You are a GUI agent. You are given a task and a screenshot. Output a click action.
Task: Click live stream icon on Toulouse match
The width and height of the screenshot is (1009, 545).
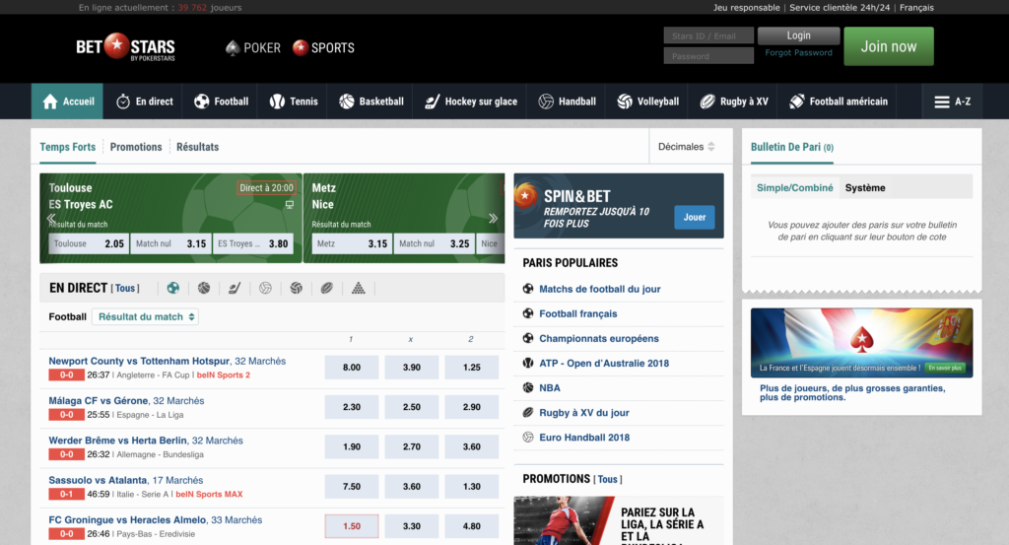290,205
